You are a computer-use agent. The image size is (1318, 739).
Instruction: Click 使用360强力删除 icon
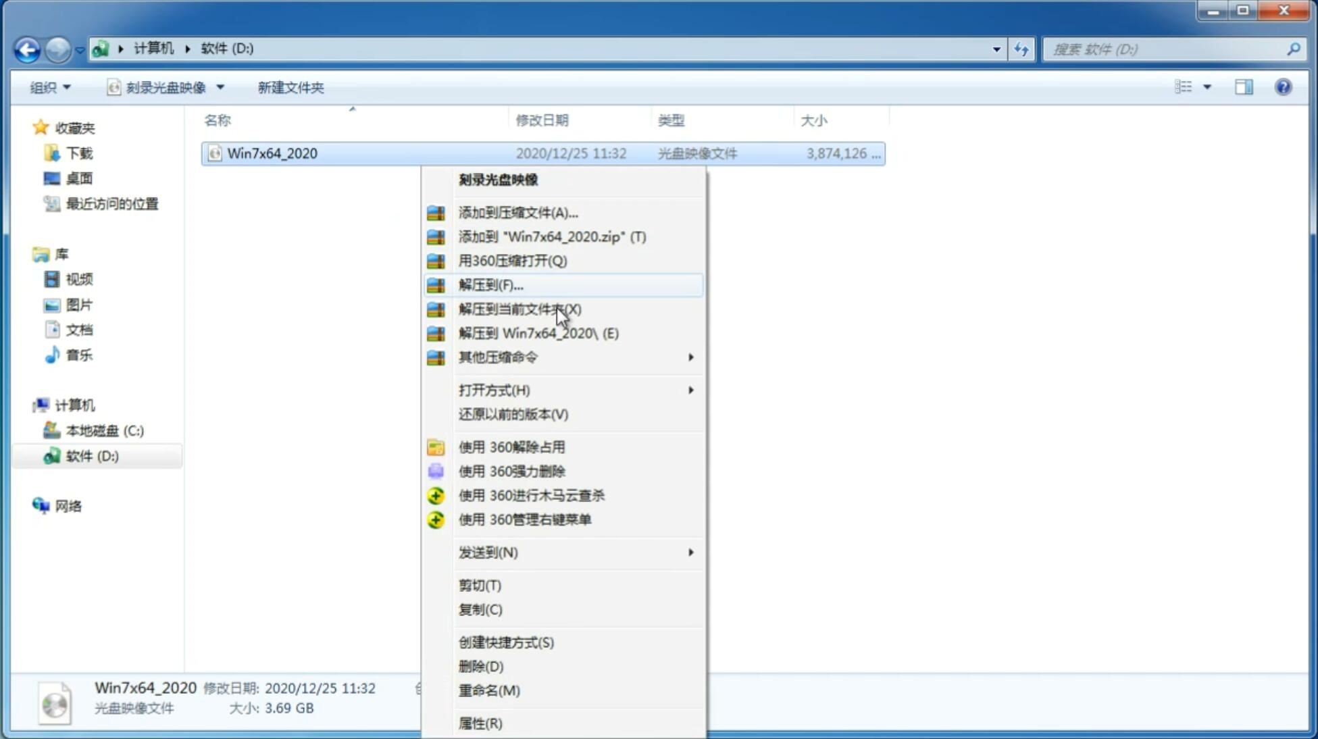(x=437, y=471)
